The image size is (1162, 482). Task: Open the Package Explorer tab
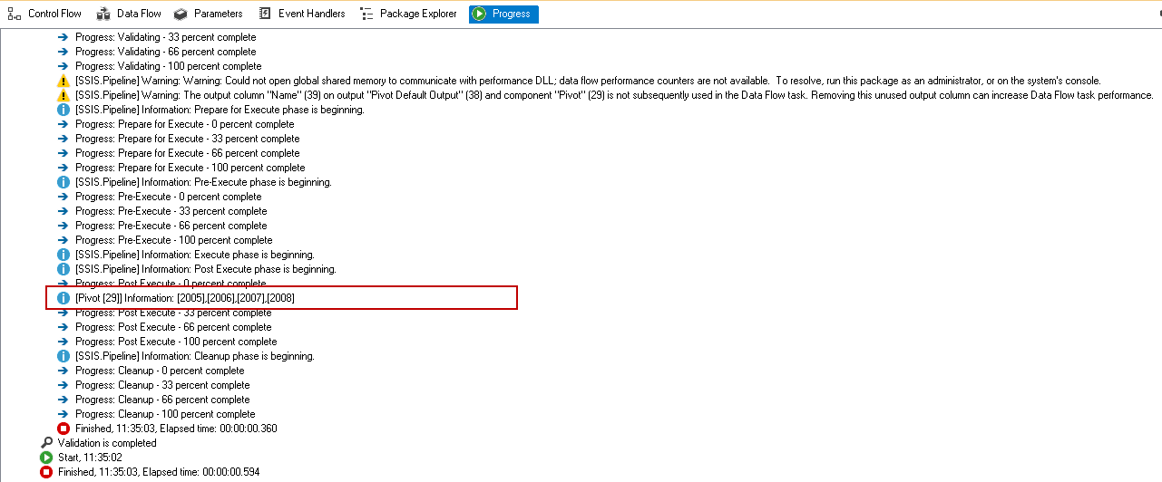tap(408, 14)
